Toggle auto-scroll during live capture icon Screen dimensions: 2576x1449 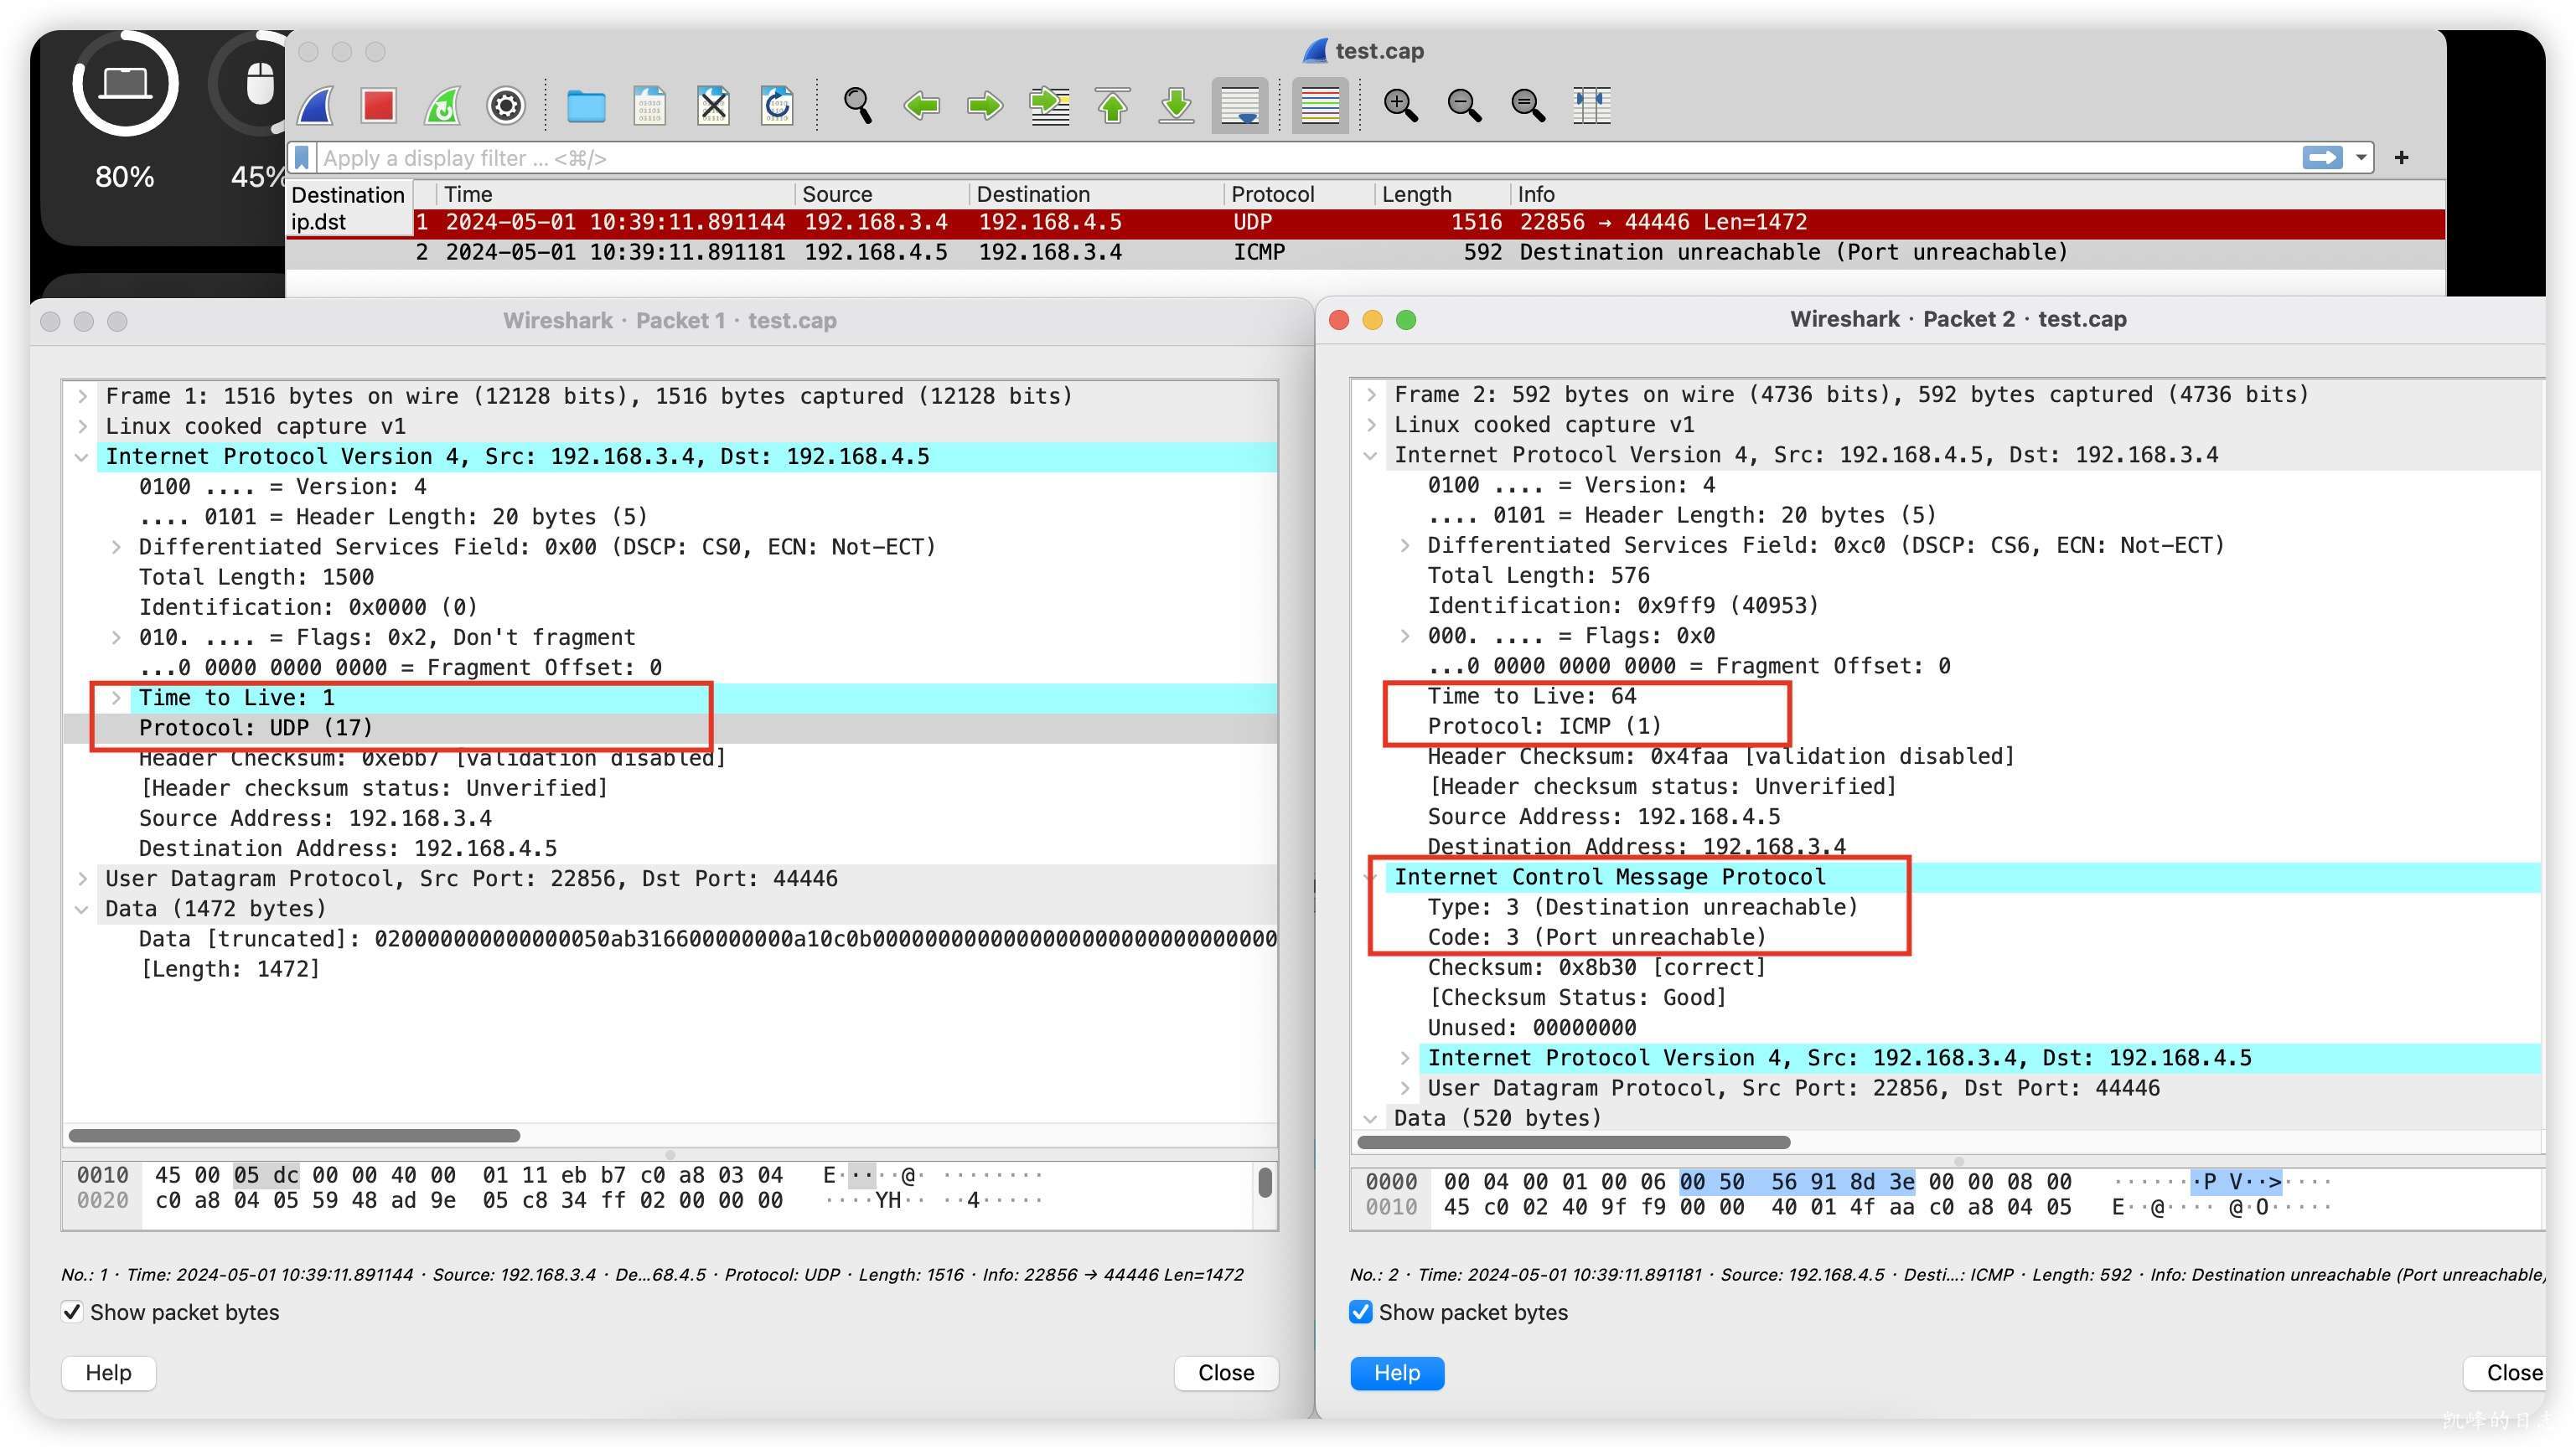(x=1240, y=105)
